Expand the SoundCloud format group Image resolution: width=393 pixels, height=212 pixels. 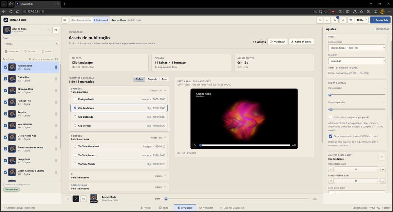coord(165,187)
